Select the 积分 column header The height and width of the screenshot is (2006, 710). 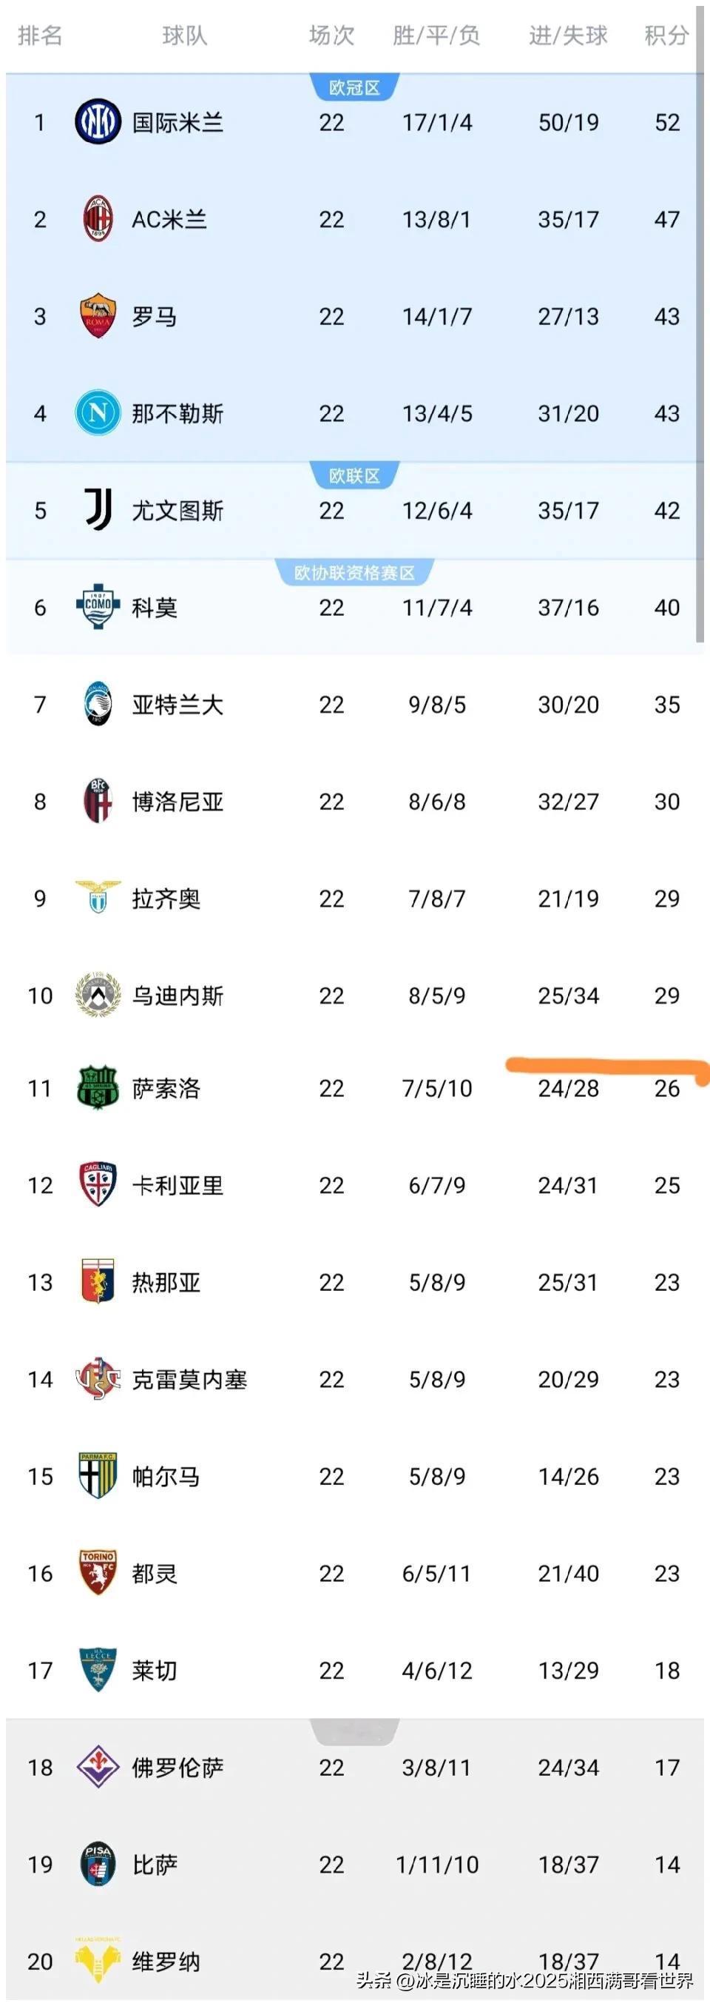(x=665, y=35)
